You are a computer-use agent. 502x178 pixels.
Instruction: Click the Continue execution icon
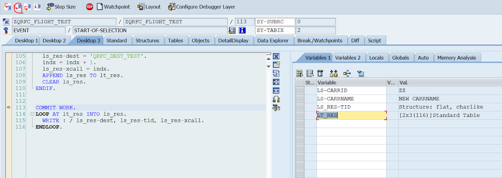(x=37, y=7)
